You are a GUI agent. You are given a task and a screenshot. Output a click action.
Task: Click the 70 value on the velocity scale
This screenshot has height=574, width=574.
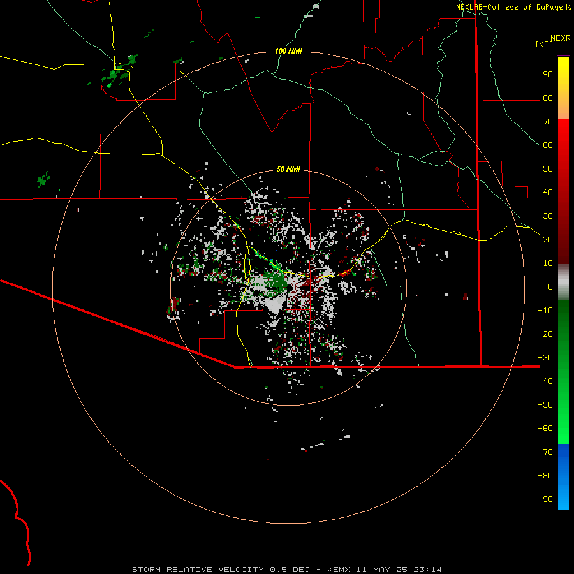(x=548, y=122)
